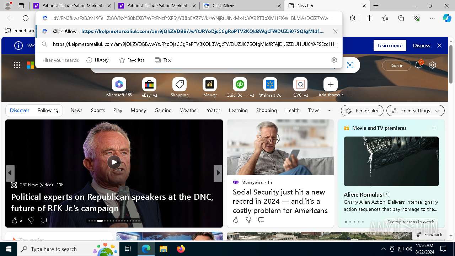Add shortcut with plus tile
Image resolution: width=455 pixels, height=256 pixels.
(x=331, y=87)
